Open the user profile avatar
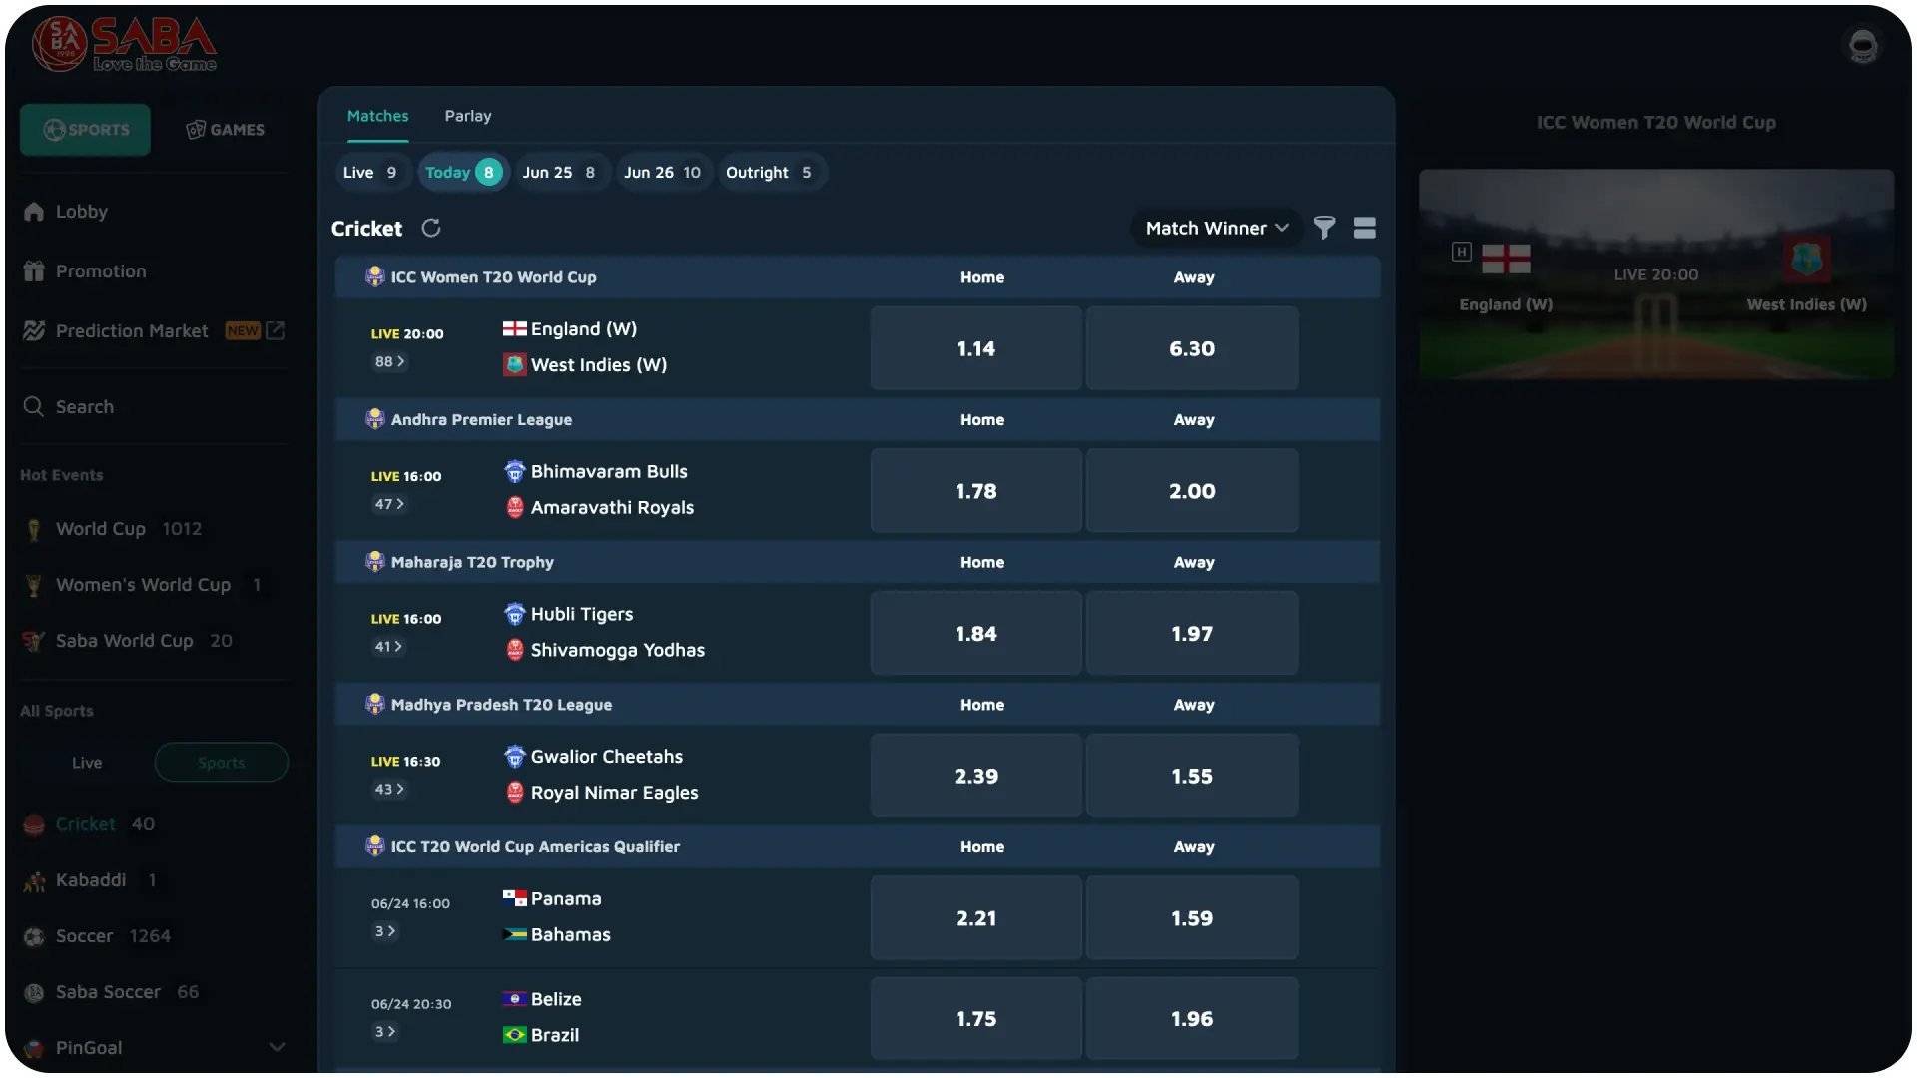This screenshot has width=1917, height=1078. 1862,46
